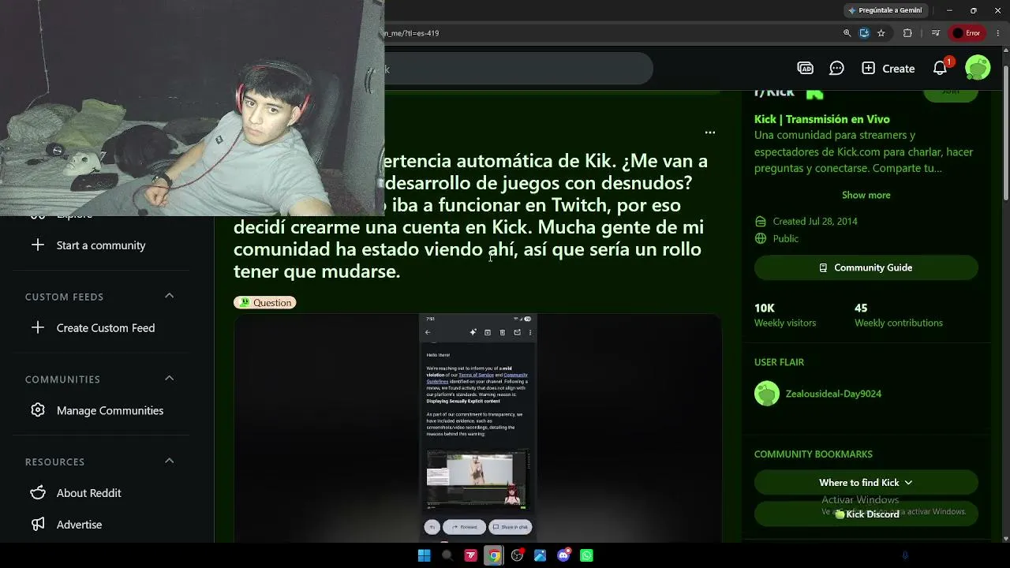Collapse the Resources section
Screen dimensions: 1010x568
click(169, 461)
